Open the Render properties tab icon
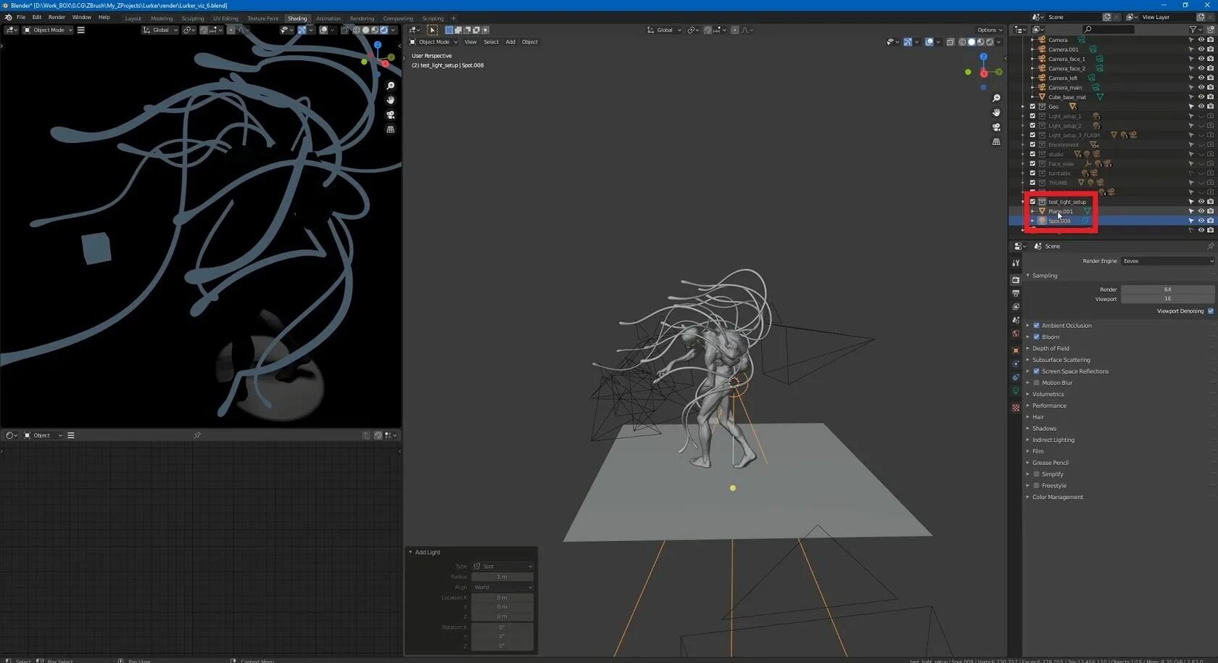This screenshot has width=1218, height=663. tap(1016, 279)
